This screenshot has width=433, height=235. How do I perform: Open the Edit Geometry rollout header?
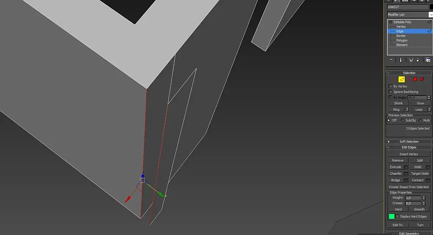409,233
